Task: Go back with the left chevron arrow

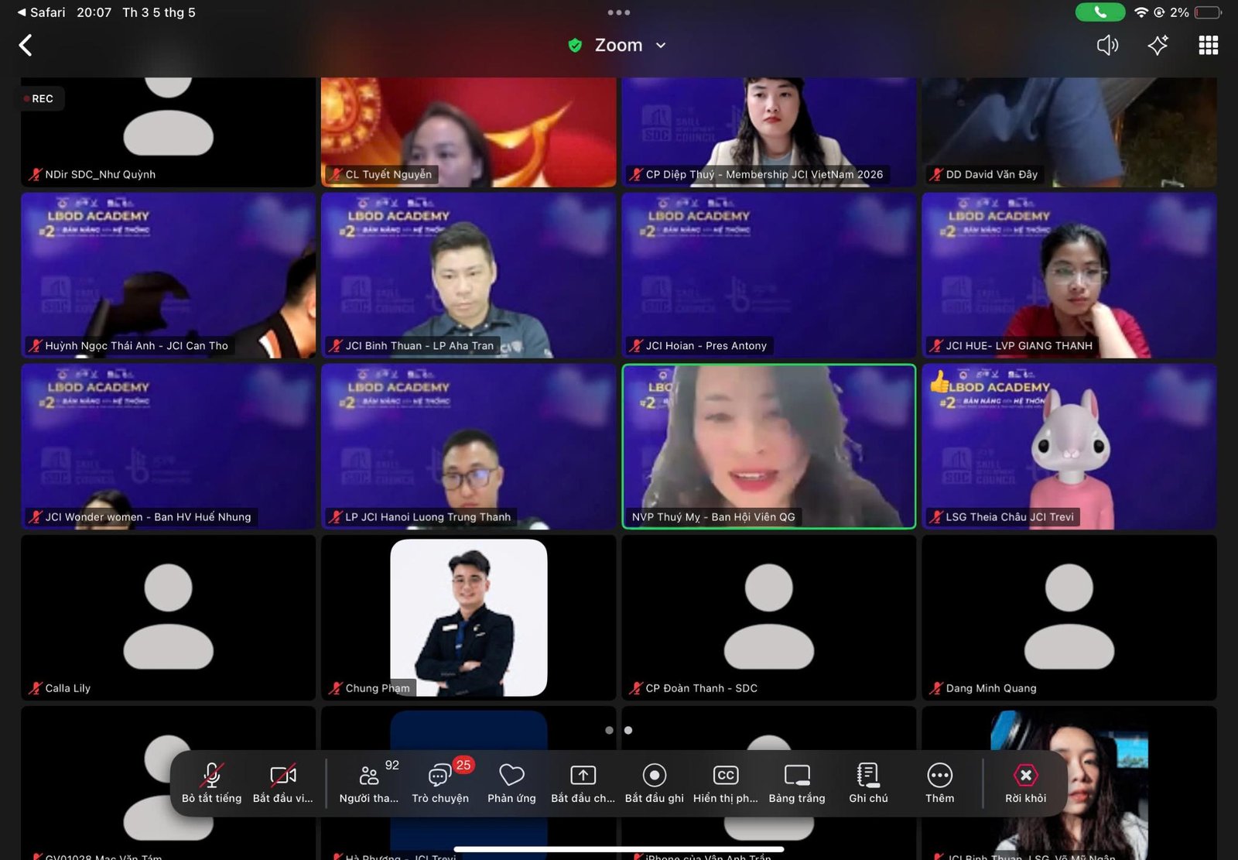Action: tap(26, 46)
